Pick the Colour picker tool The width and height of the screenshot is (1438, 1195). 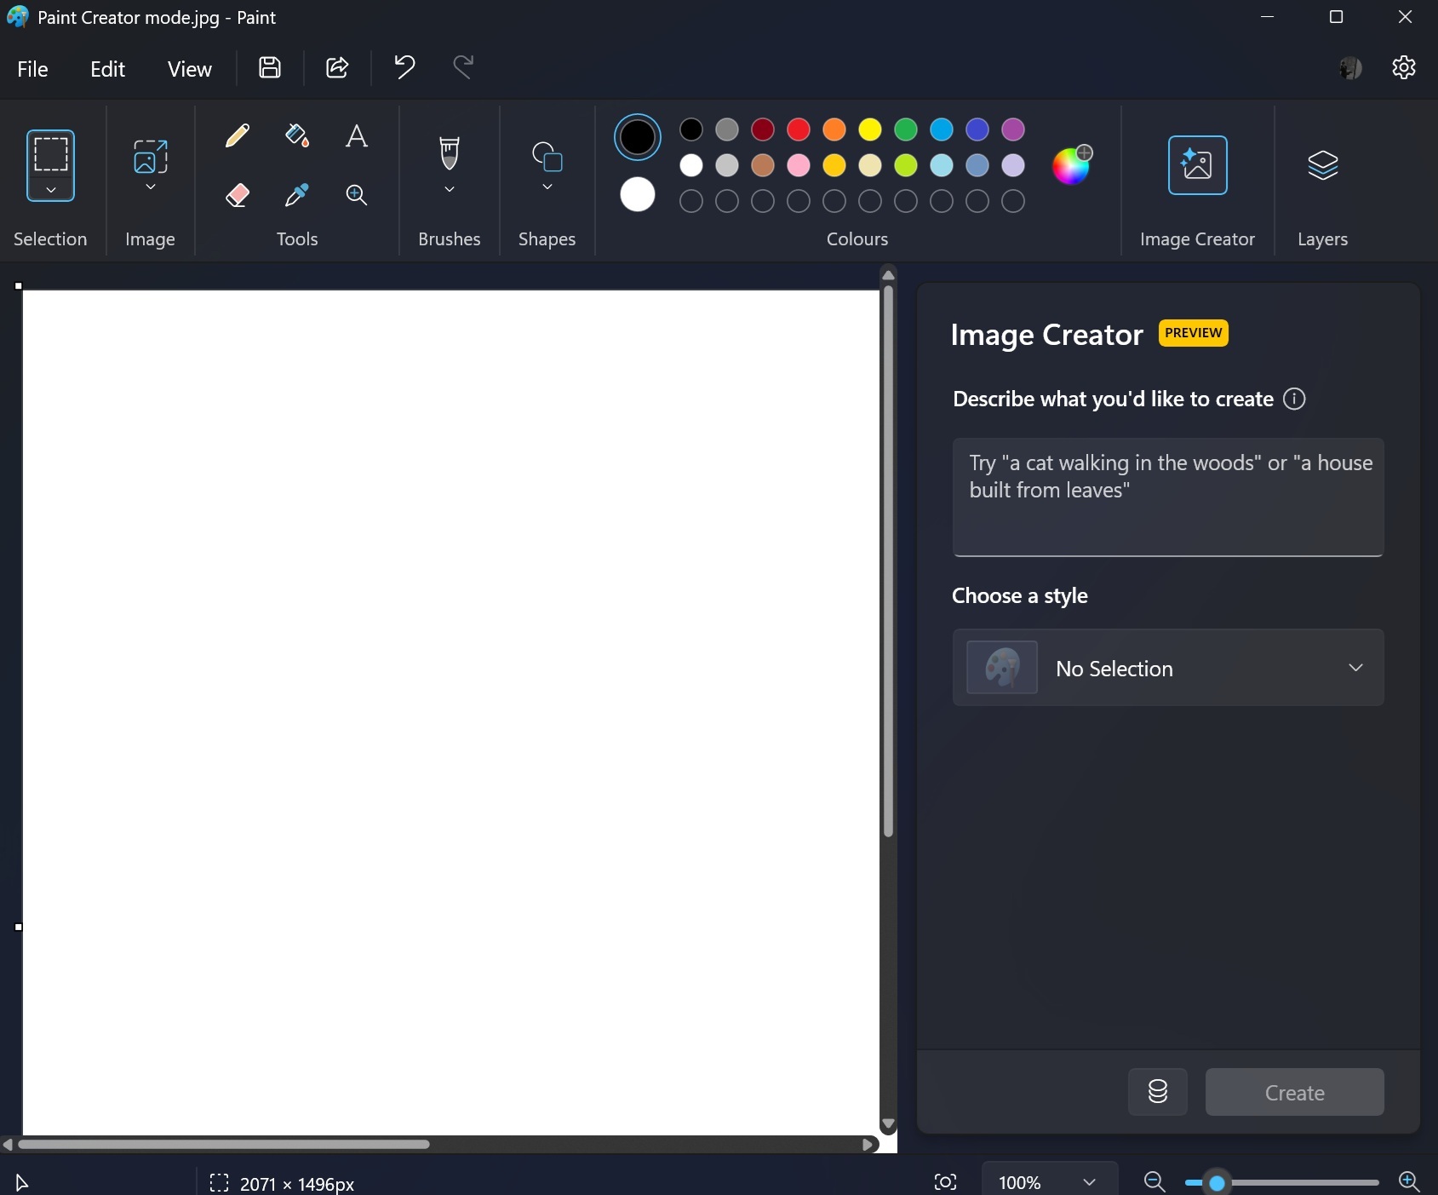pos(296,195)
